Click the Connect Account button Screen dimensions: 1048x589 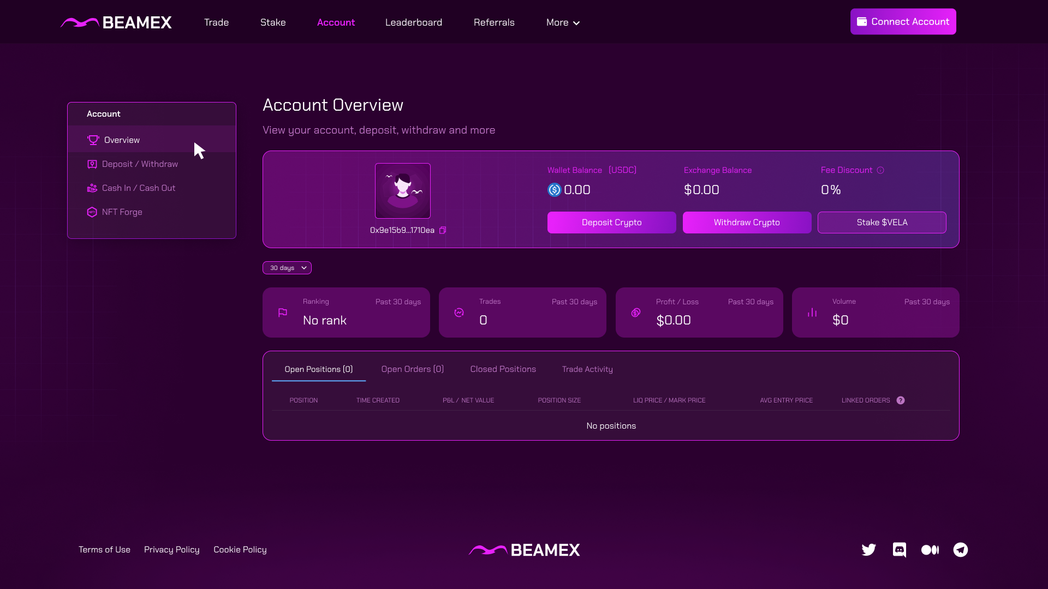(903, 22)
